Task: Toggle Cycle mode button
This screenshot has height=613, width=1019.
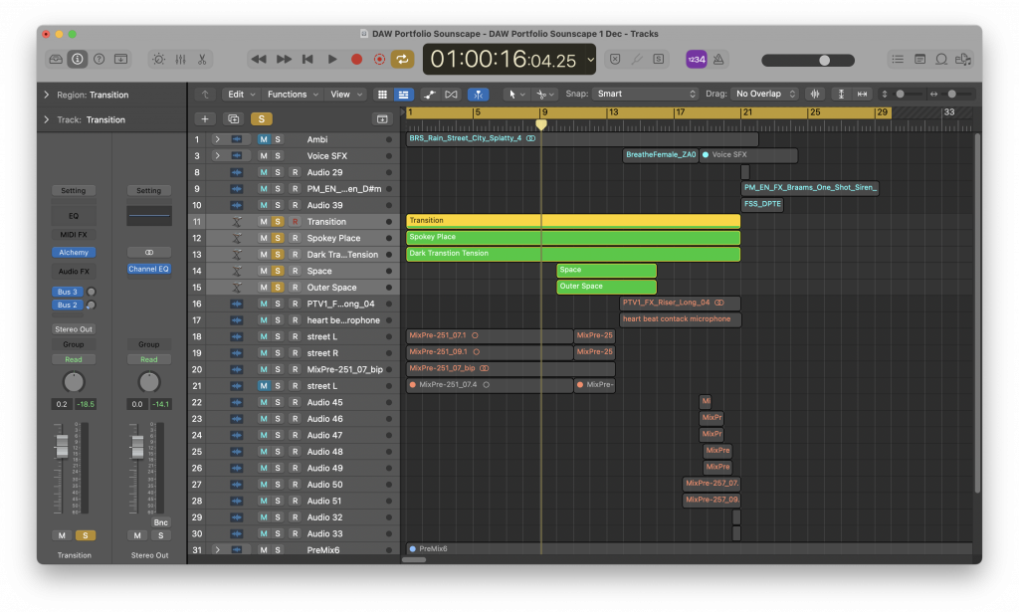Action: click(x=402, y=59)
